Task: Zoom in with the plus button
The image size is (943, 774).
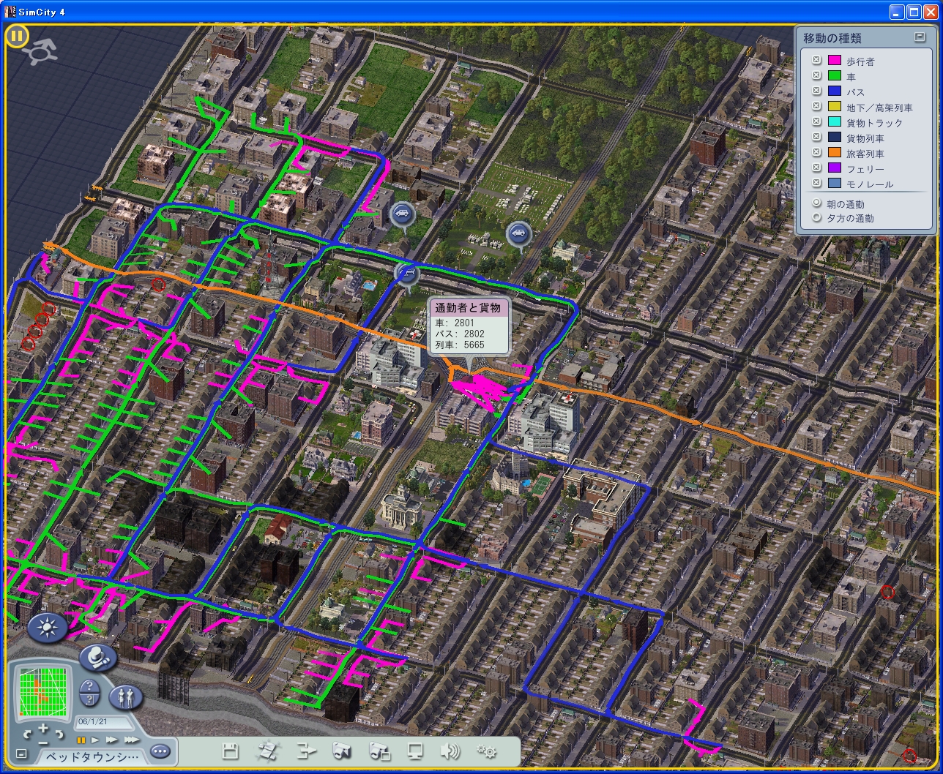Action: point(43,729)
